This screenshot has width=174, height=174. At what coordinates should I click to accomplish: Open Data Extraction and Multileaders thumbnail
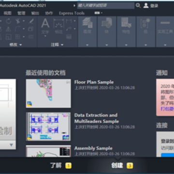pyautogui.click(x=48, y=127)
